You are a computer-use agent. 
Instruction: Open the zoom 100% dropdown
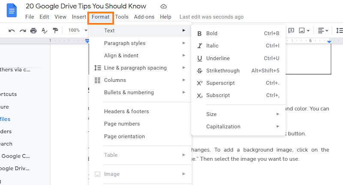78,30
